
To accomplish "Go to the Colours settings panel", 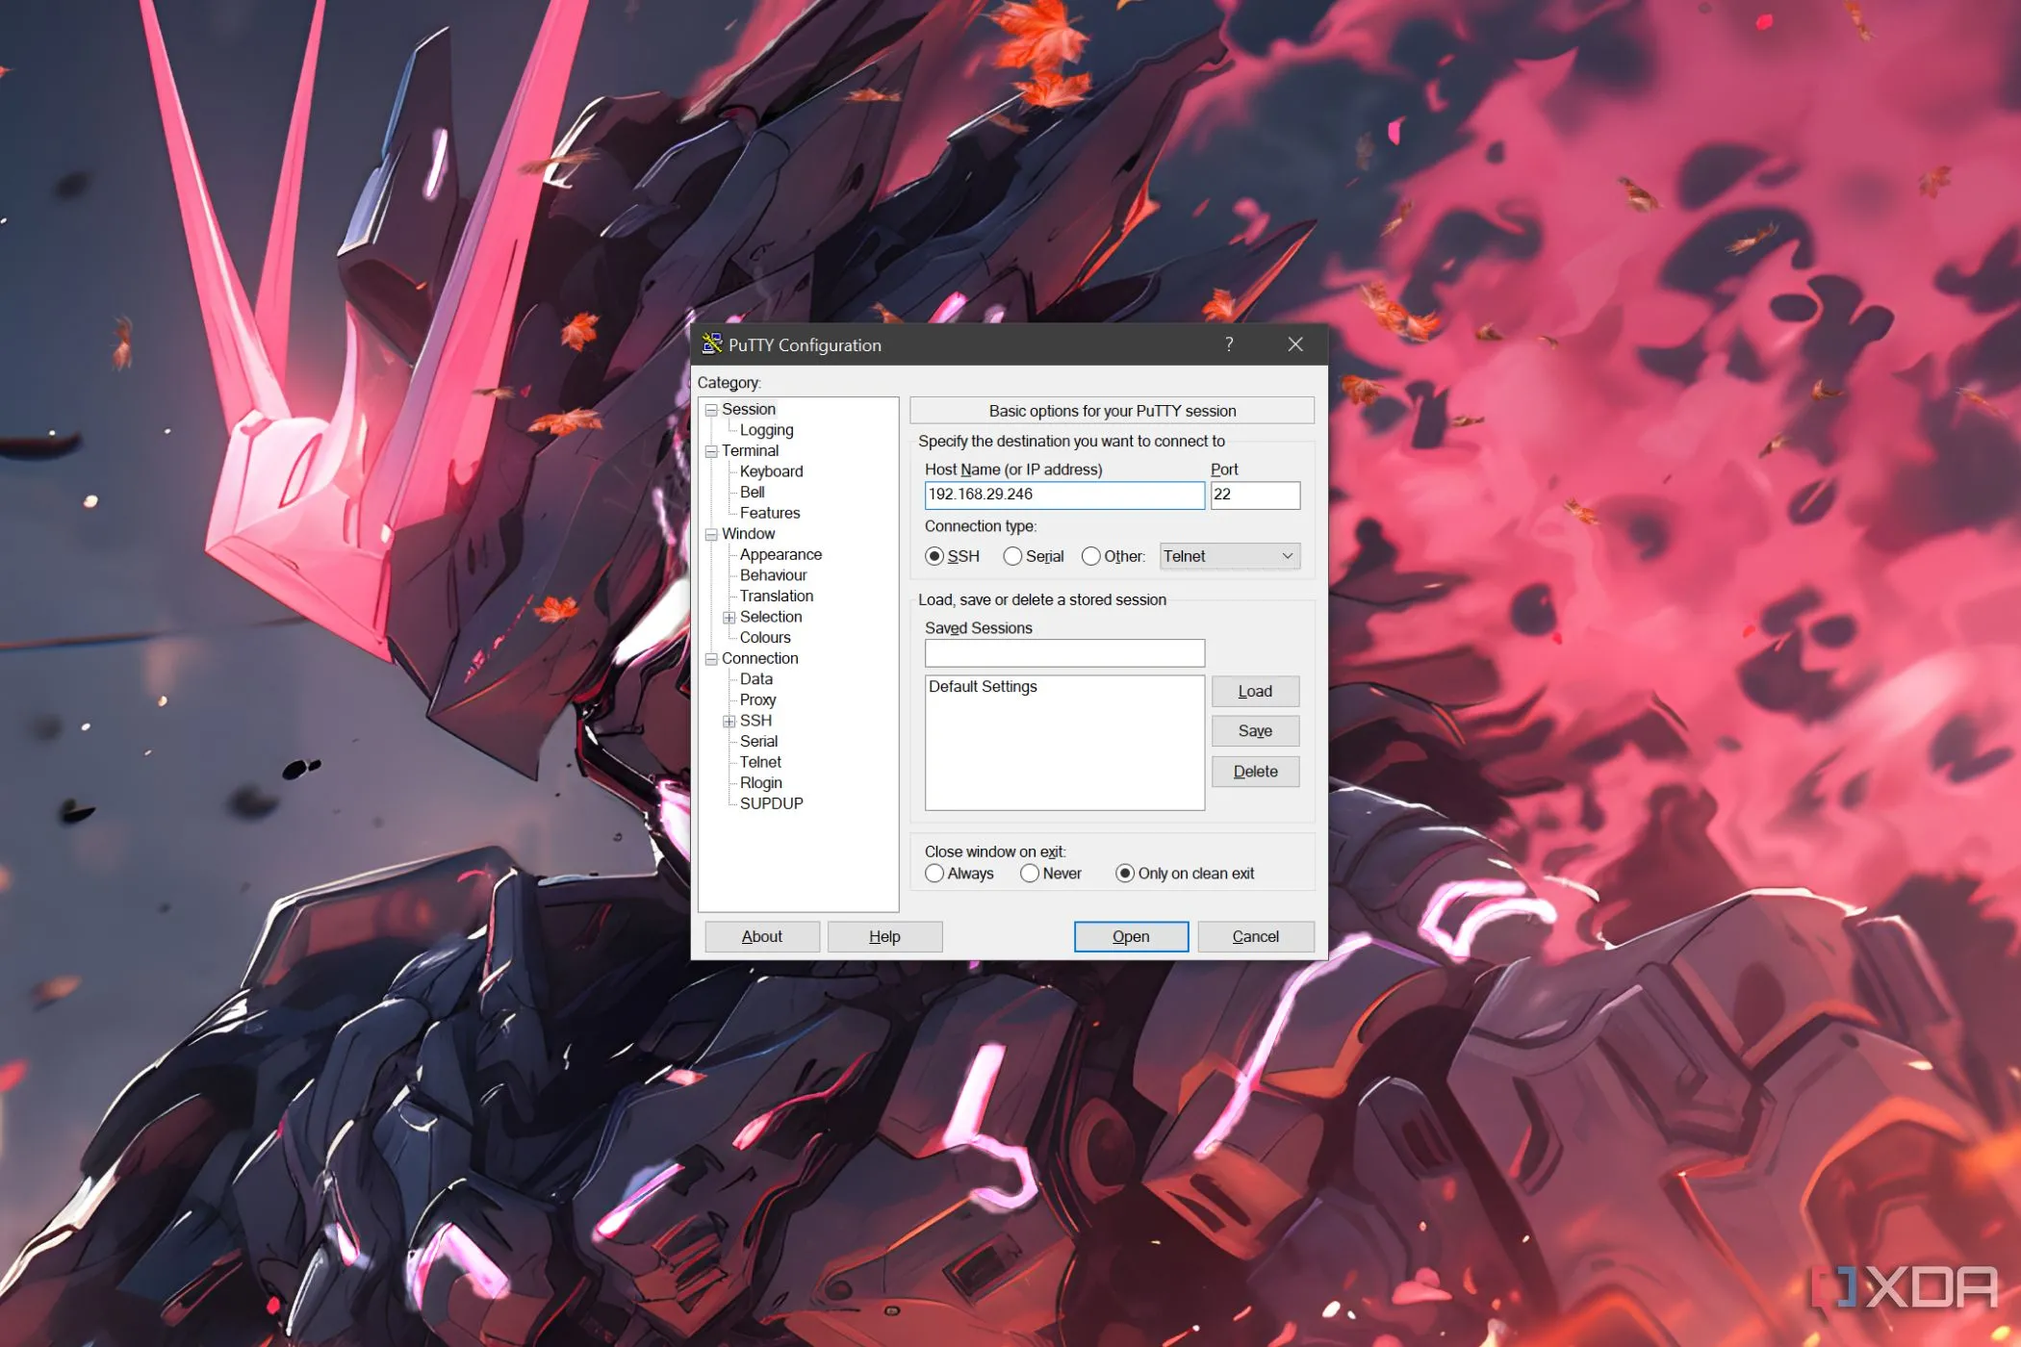I will (x=765, y=638).
